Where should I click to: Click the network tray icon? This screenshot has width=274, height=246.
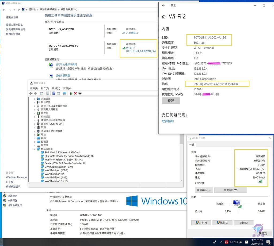pos(236,242)
